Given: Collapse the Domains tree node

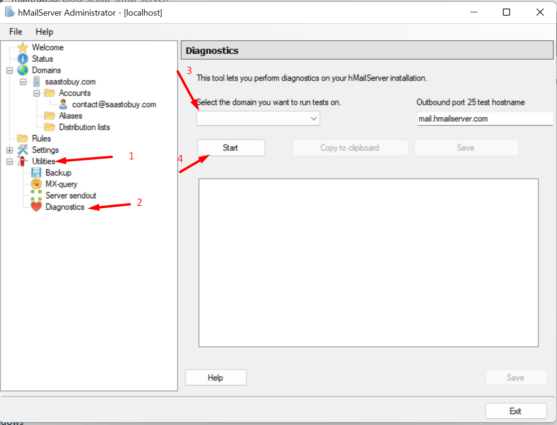Looking at the screenshot, I should pos(9,70).
